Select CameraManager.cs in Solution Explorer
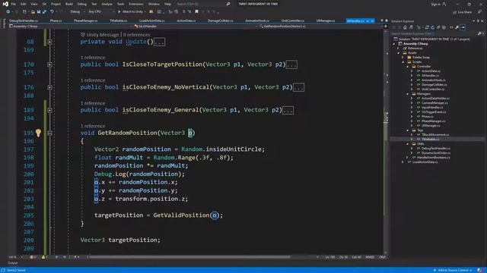 434,103
